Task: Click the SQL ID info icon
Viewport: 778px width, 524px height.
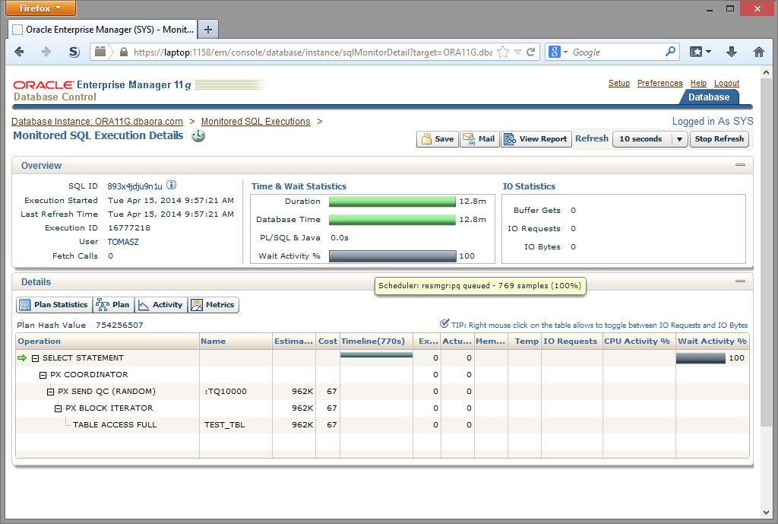Action: [171, 185]
